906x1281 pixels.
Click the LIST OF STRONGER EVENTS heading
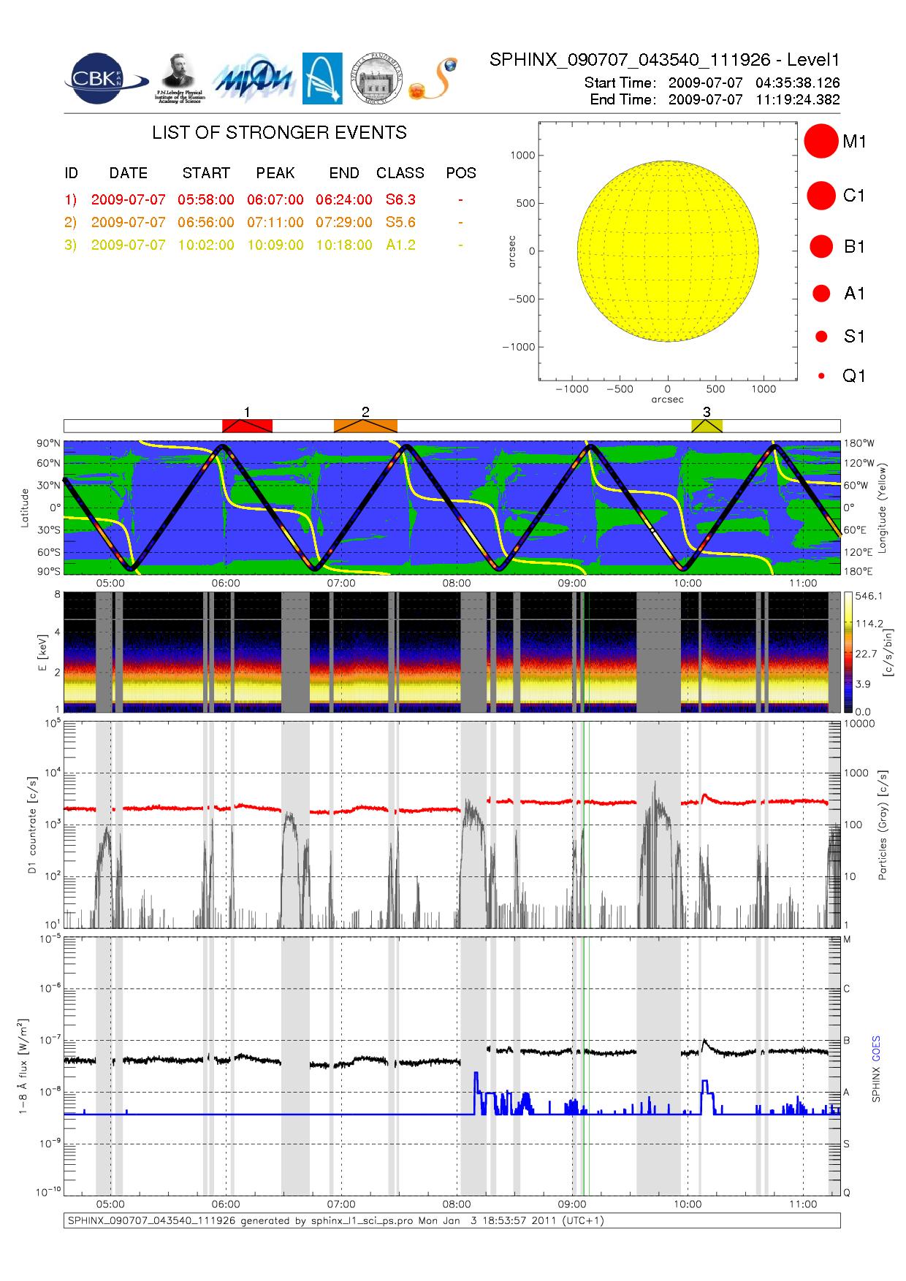pyautogui.click(x=279, y=132)
